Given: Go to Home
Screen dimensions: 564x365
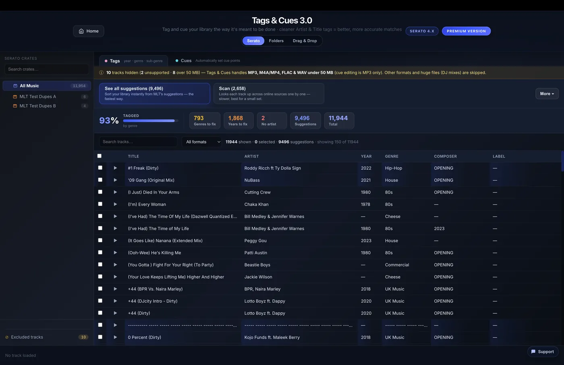Looking at the screenshot, I should pos(89,31).
